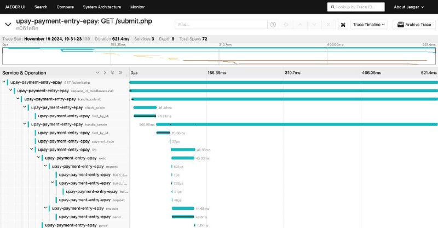Click the Duration 621.4ms value
Screen dimensions: 438x228
pyautogui.click(x=120, y=39)
